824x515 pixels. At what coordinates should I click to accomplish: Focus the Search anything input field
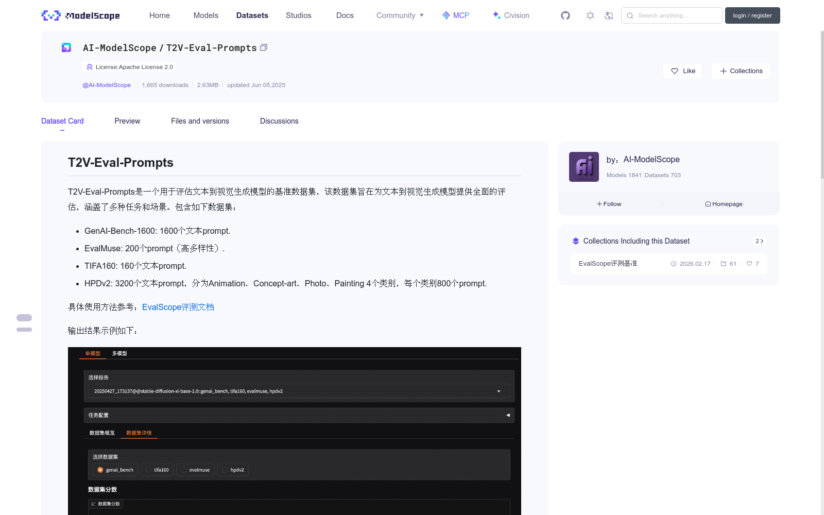pos(672,15)
